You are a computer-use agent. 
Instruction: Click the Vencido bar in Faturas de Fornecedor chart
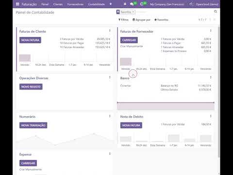click(126, 62)
